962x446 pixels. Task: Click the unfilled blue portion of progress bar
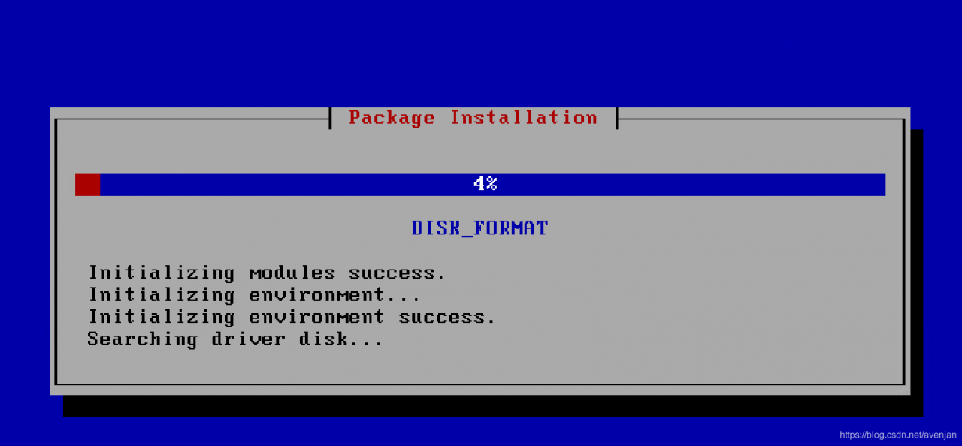tap(492, 185)
